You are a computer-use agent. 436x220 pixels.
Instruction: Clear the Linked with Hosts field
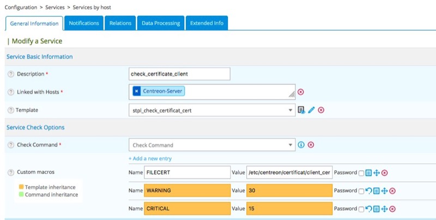300,92
